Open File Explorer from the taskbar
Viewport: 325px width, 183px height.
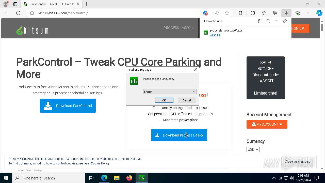(117, 178)
